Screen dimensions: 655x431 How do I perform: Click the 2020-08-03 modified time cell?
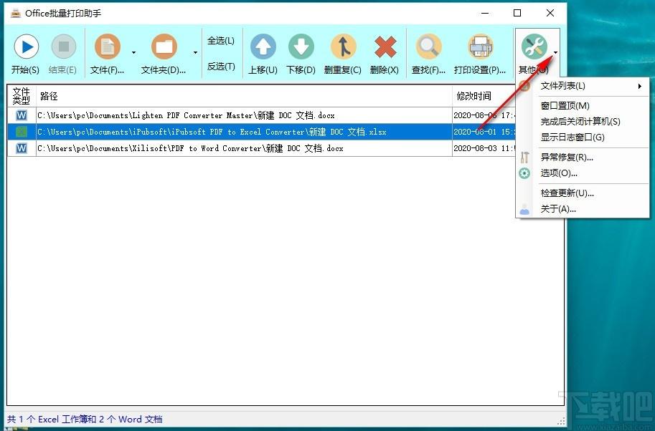(x=484, y=148)
